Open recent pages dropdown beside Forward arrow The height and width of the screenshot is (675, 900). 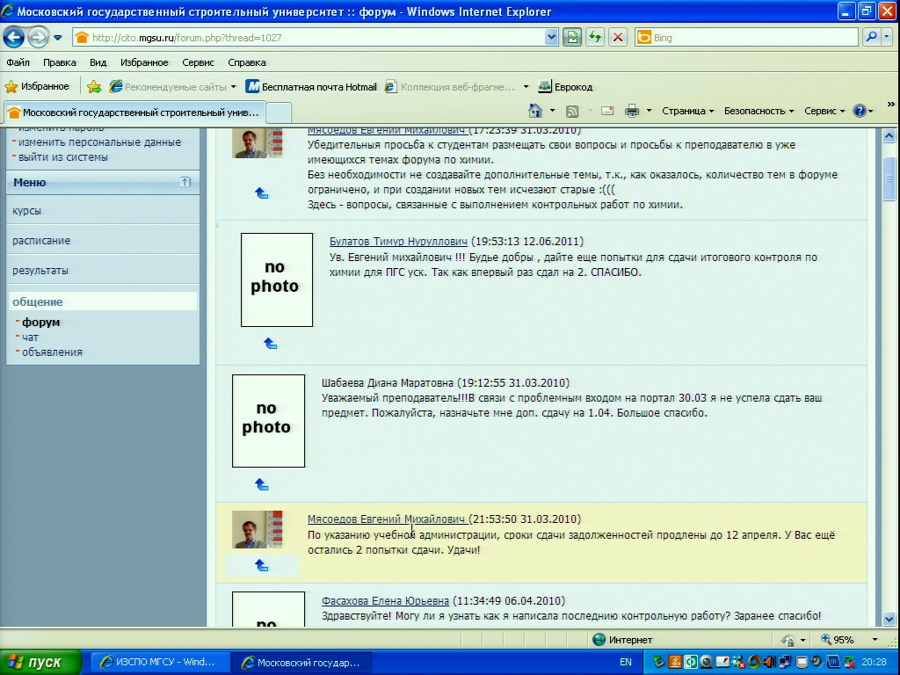[x=58, y=38]
